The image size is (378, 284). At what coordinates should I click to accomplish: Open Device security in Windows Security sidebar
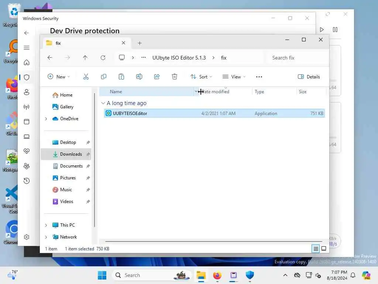27,136
